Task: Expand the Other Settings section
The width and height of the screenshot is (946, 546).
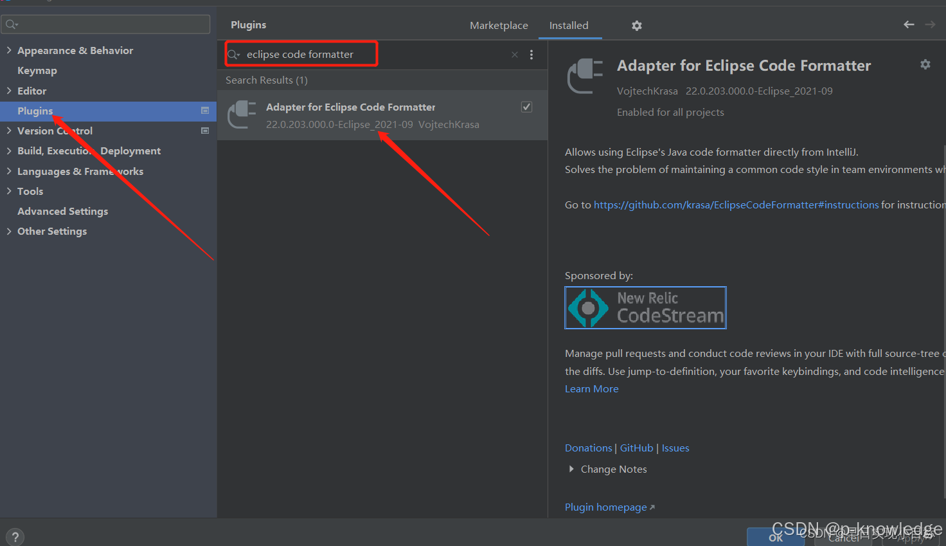Action: coord(9,231)
